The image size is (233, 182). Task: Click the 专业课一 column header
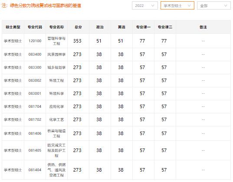click(143, 27)
